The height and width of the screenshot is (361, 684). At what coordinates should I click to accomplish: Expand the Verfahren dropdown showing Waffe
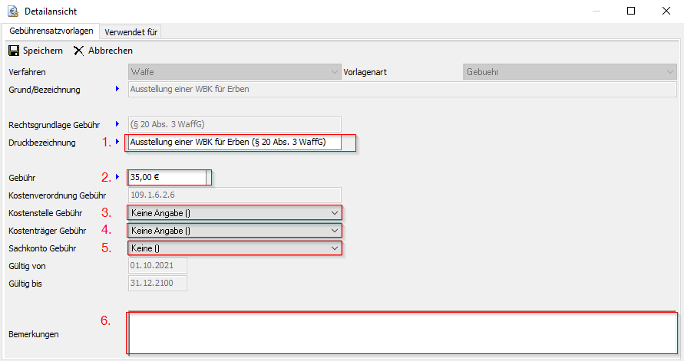[333, 72]
